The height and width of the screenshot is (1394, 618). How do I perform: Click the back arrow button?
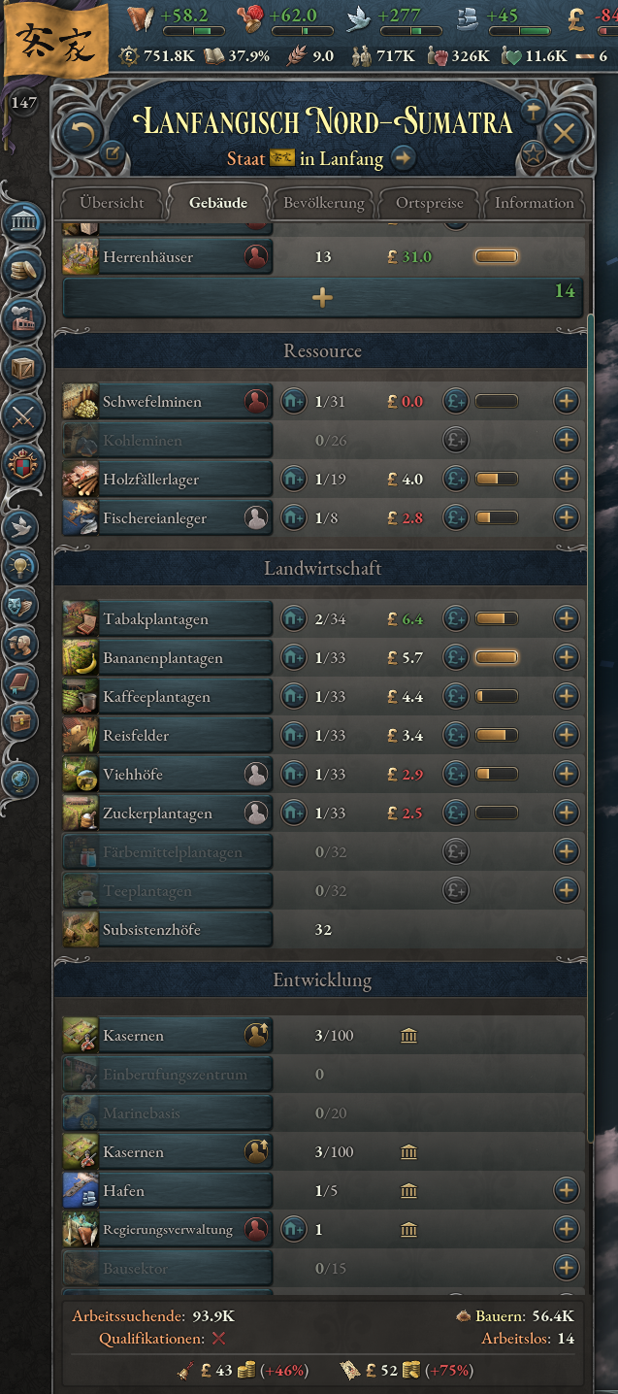[81, 132]
